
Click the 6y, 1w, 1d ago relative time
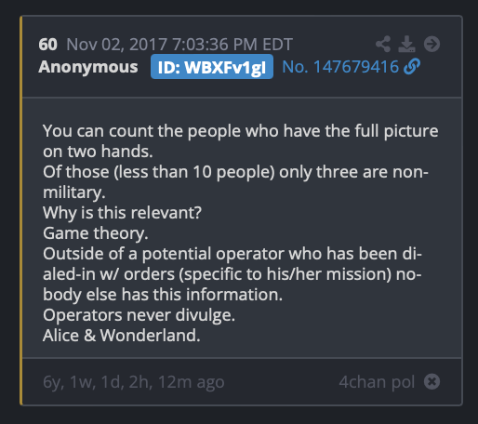[x=133, y=382]
